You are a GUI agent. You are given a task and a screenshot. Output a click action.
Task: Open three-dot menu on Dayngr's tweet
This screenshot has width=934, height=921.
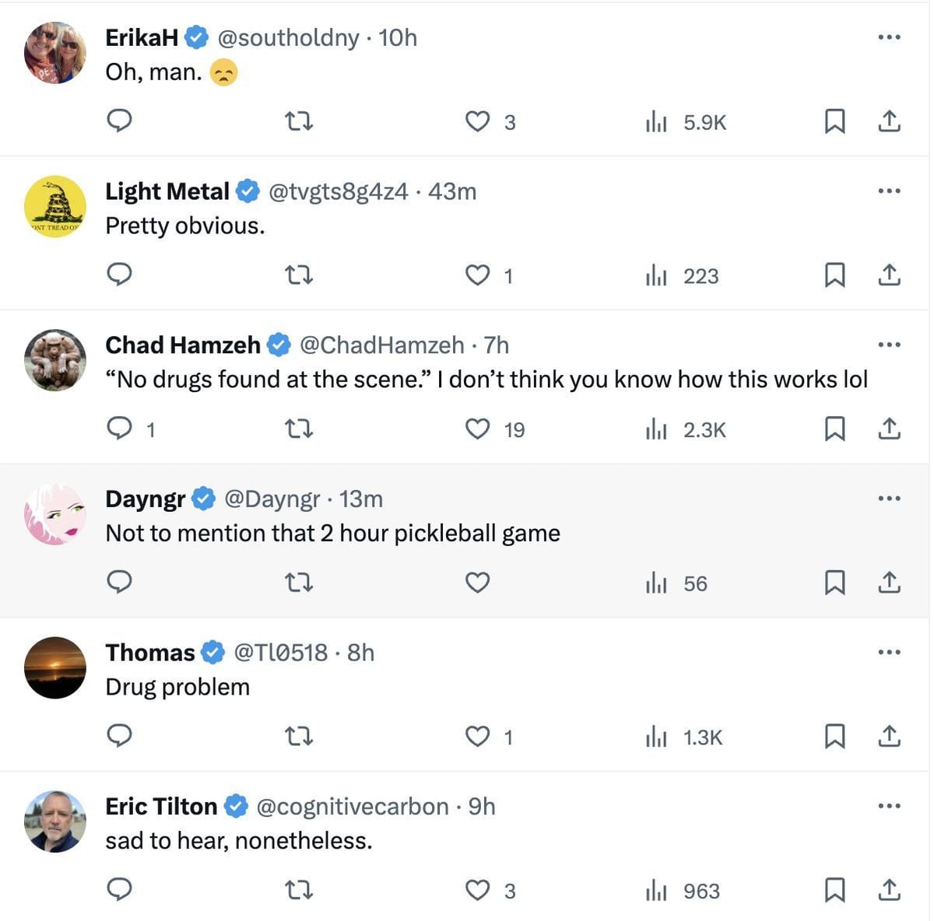[x=889, y=498]
